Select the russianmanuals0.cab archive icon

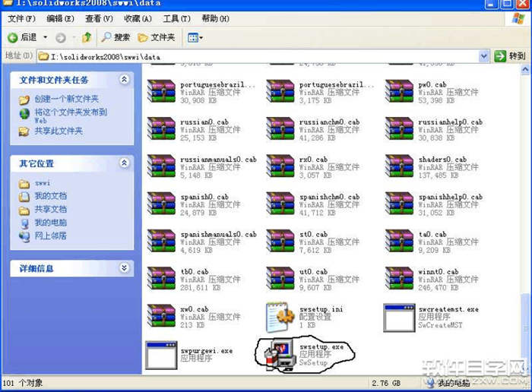161,166
